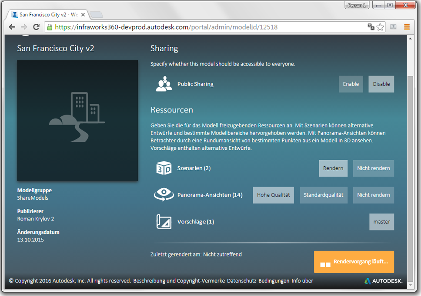Viewport: 421px width, 296px height.
Task: Click the Sharing heading
Action: [164, 49]
